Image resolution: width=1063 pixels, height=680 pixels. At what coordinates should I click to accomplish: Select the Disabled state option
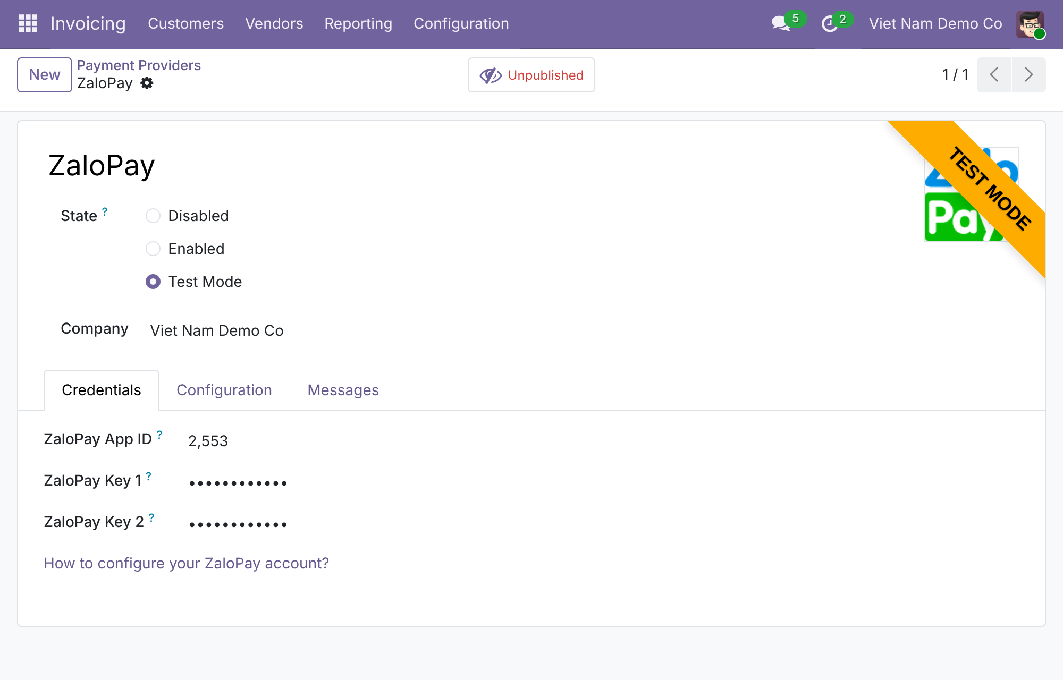153,216
